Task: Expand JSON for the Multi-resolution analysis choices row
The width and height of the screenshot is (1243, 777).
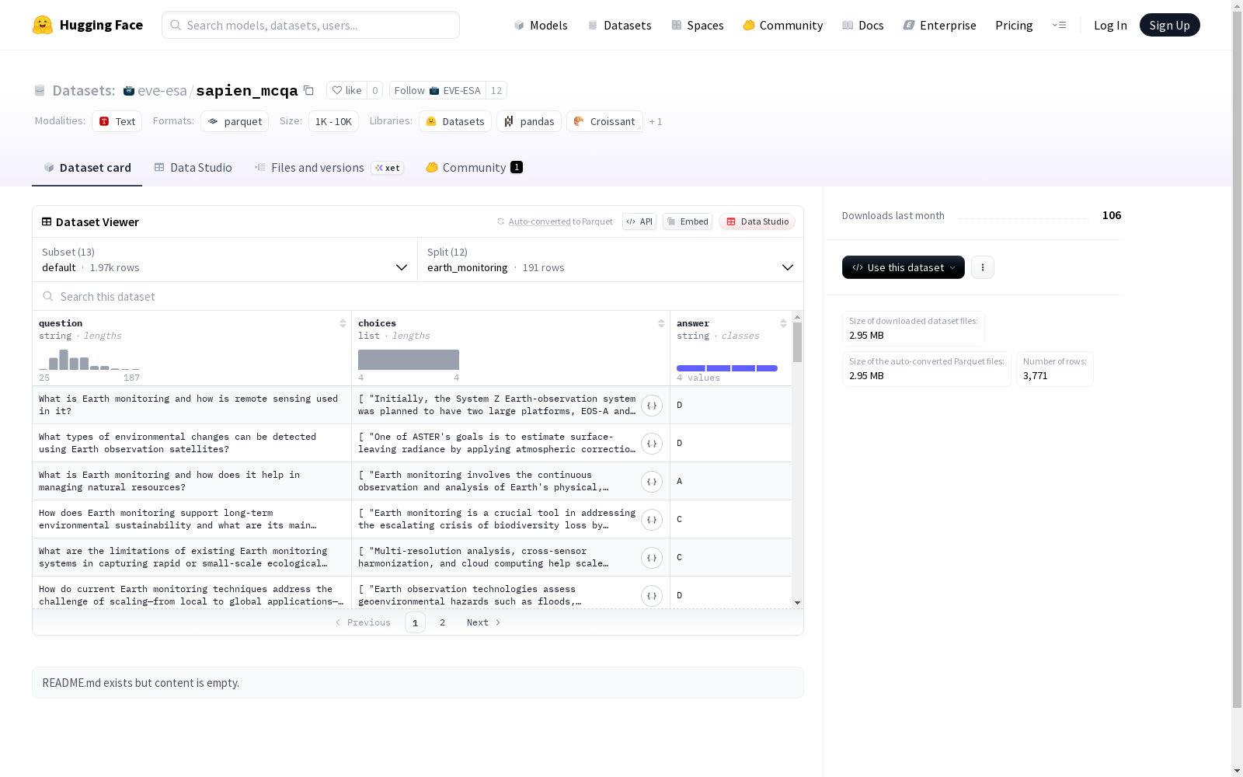Action: [652, 558]
